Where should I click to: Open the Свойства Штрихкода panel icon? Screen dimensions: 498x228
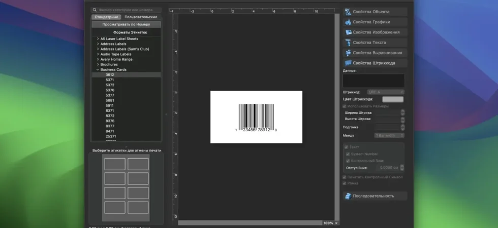(348, 63)
